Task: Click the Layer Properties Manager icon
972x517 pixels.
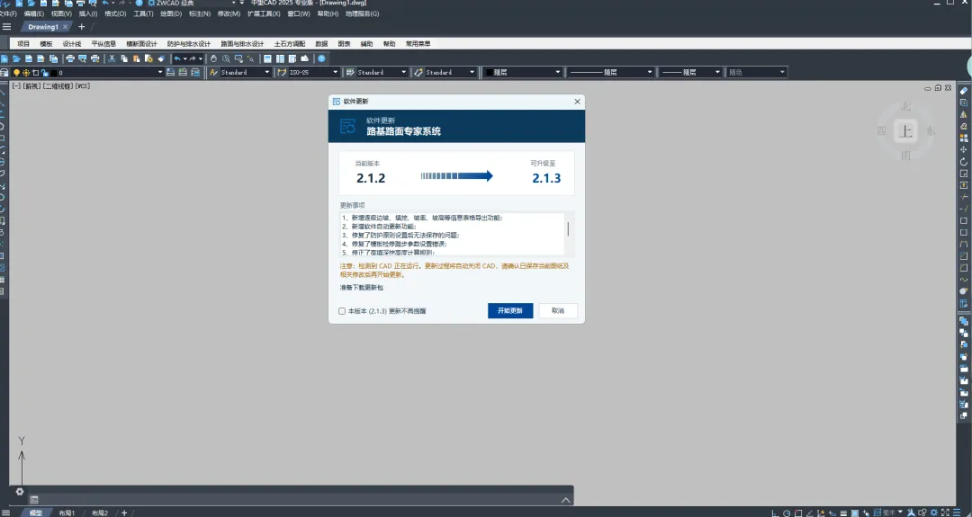Action: (4, 73)
